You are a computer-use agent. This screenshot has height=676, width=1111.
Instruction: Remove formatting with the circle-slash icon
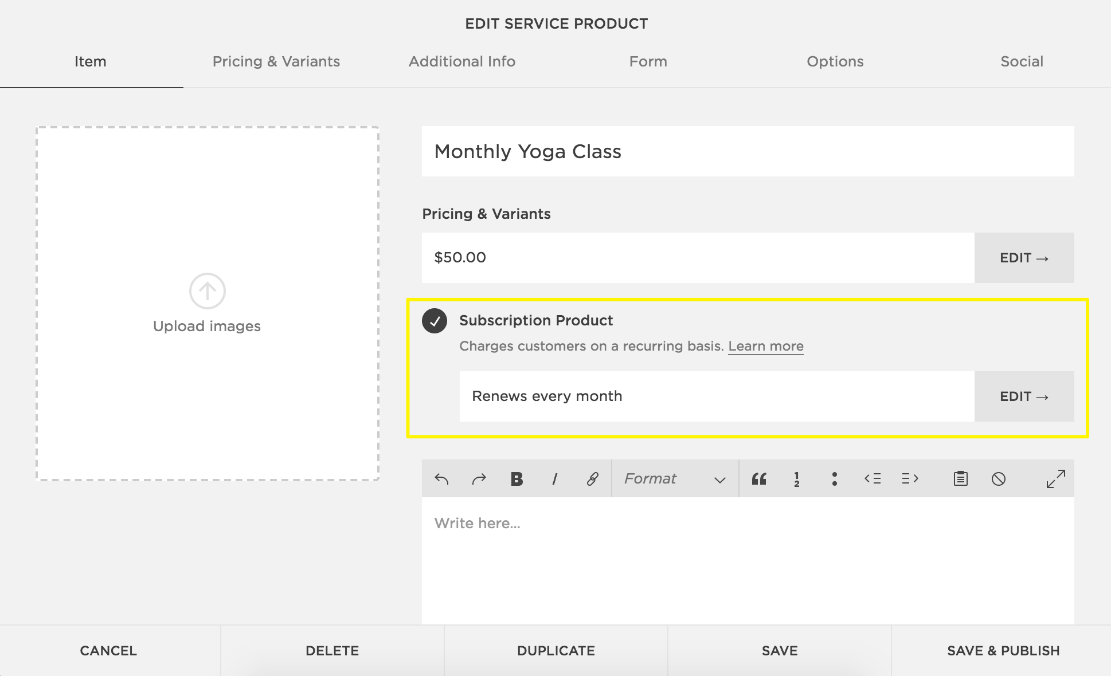click(x=998, y=479)
